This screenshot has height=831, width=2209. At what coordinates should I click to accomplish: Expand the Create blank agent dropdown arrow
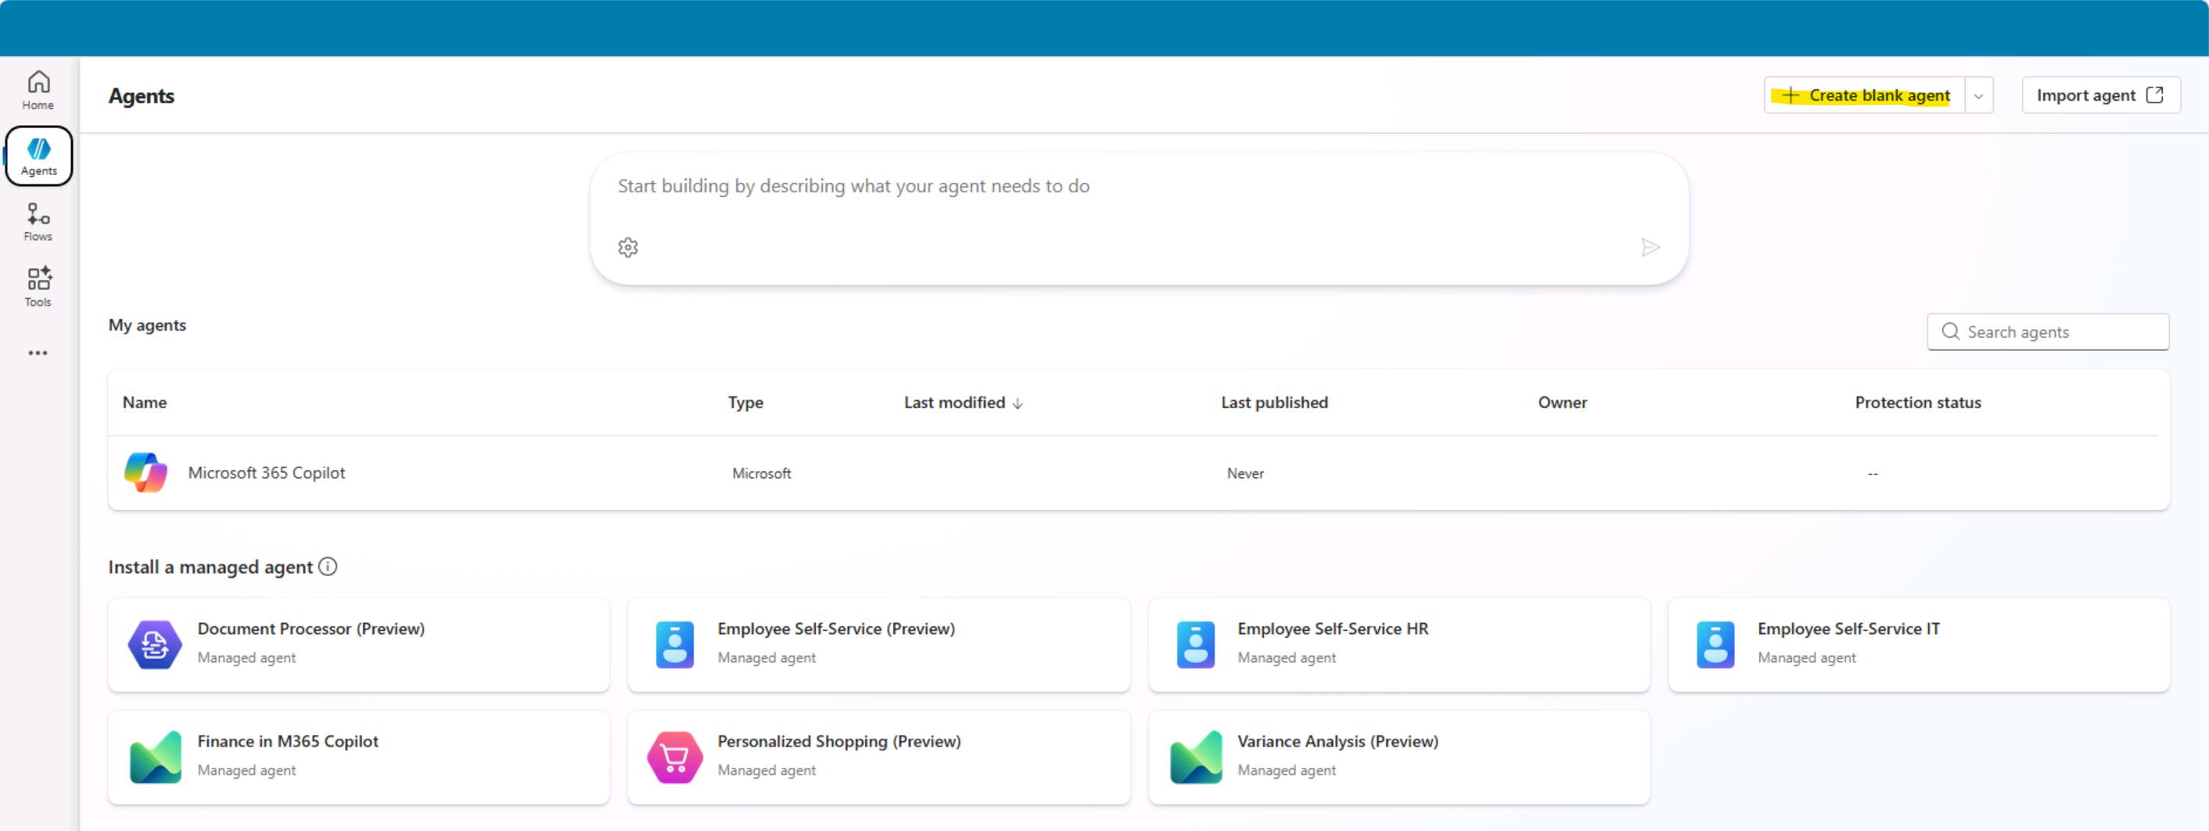[1978, 96]
